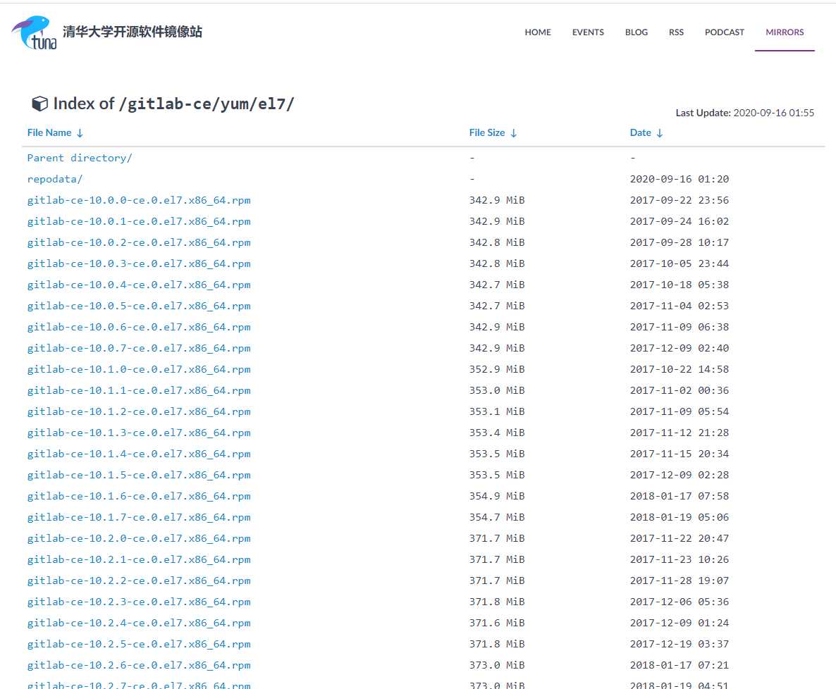
Task: Click the sort arrow next to File Size
Action: coord(513,132)
